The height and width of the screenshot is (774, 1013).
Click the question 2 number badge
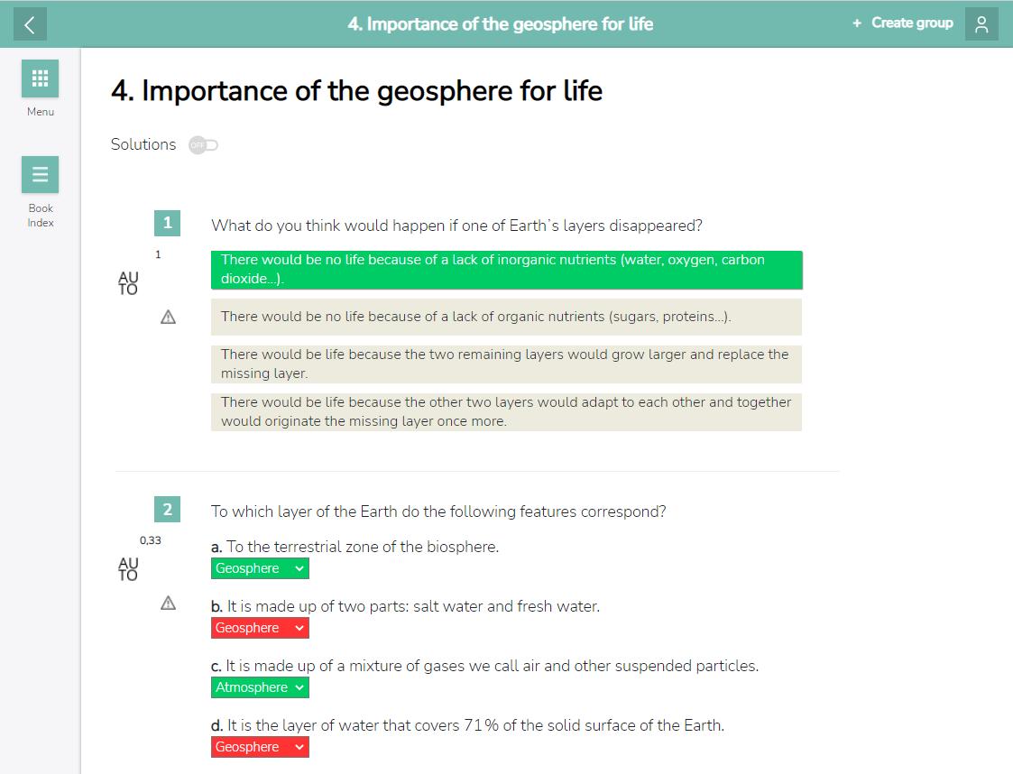[x=167, y=510]
